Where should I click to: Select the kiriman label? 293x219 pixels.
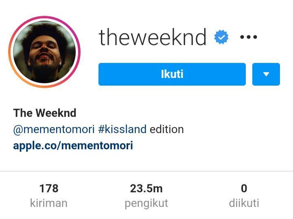tap(49, 203)
